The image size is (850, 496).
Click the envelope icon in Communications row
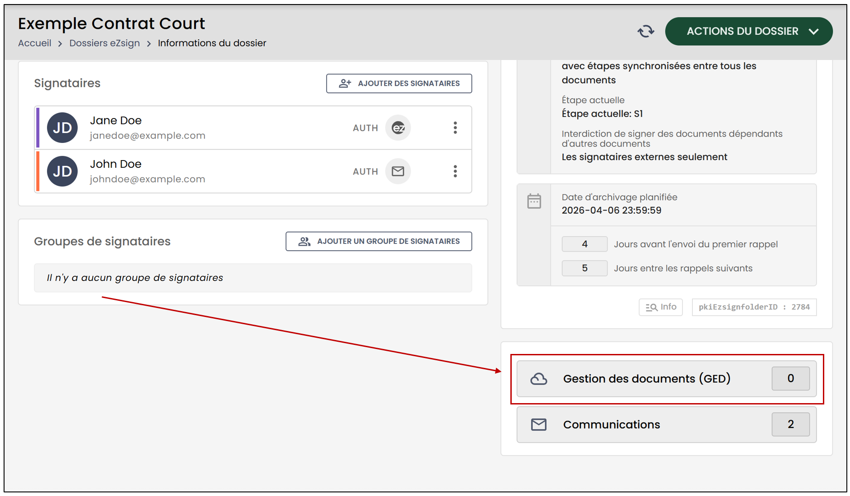[x=538, y=425]
